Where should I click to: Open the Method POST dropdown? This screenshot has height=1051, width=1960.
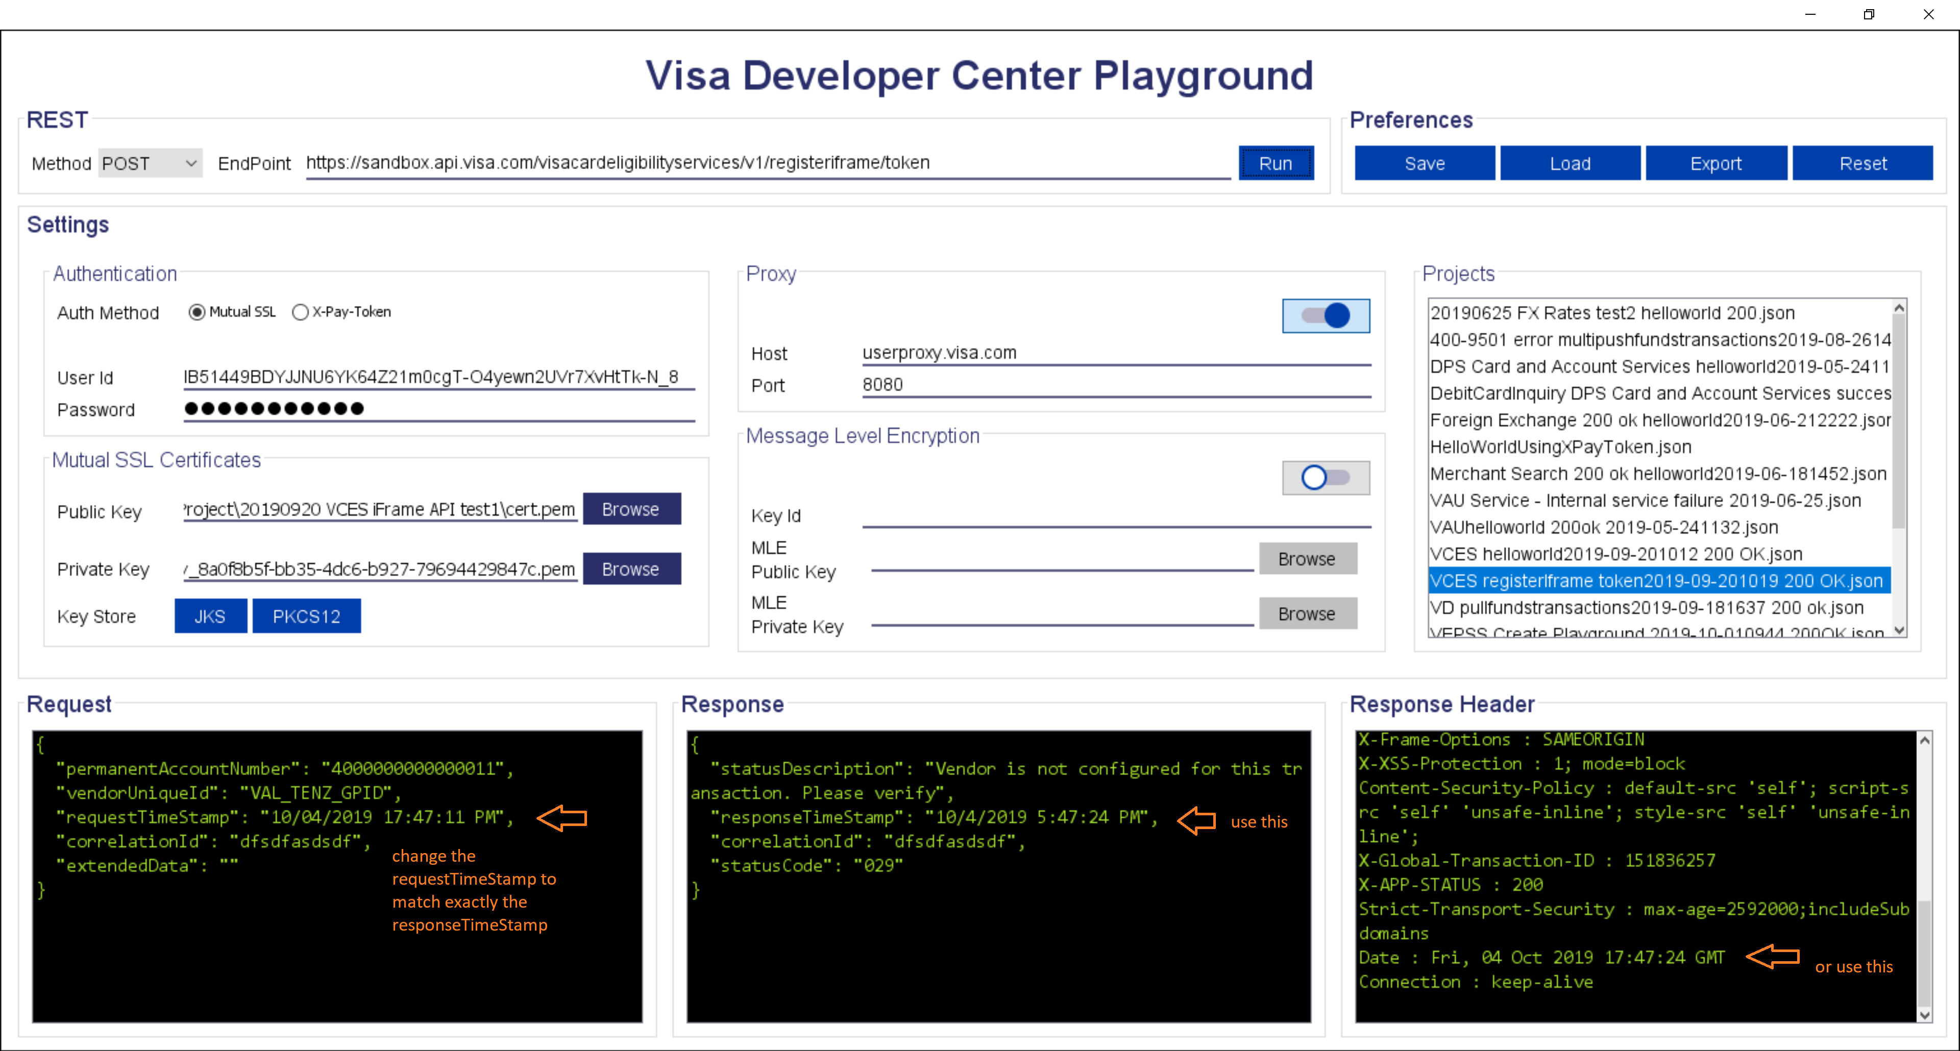click(150, 163)
